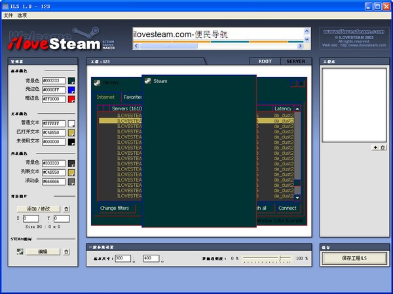Switch to the SERVER tab
Viewport: 393px width, 294px height.
(296, 61)
